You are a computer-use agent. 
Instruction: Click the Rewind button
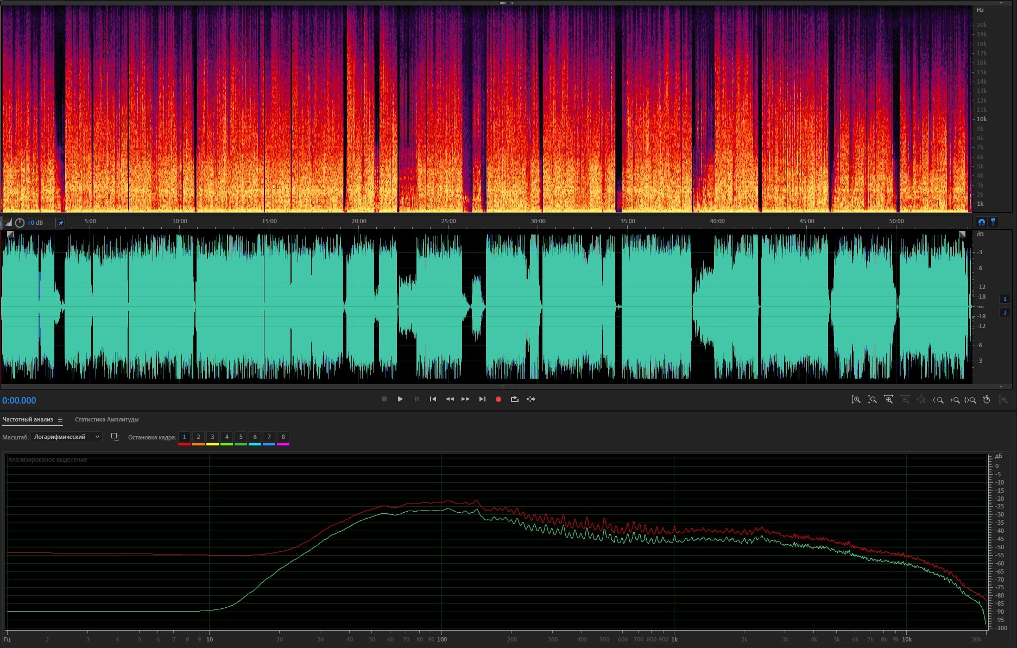[450, 399]
